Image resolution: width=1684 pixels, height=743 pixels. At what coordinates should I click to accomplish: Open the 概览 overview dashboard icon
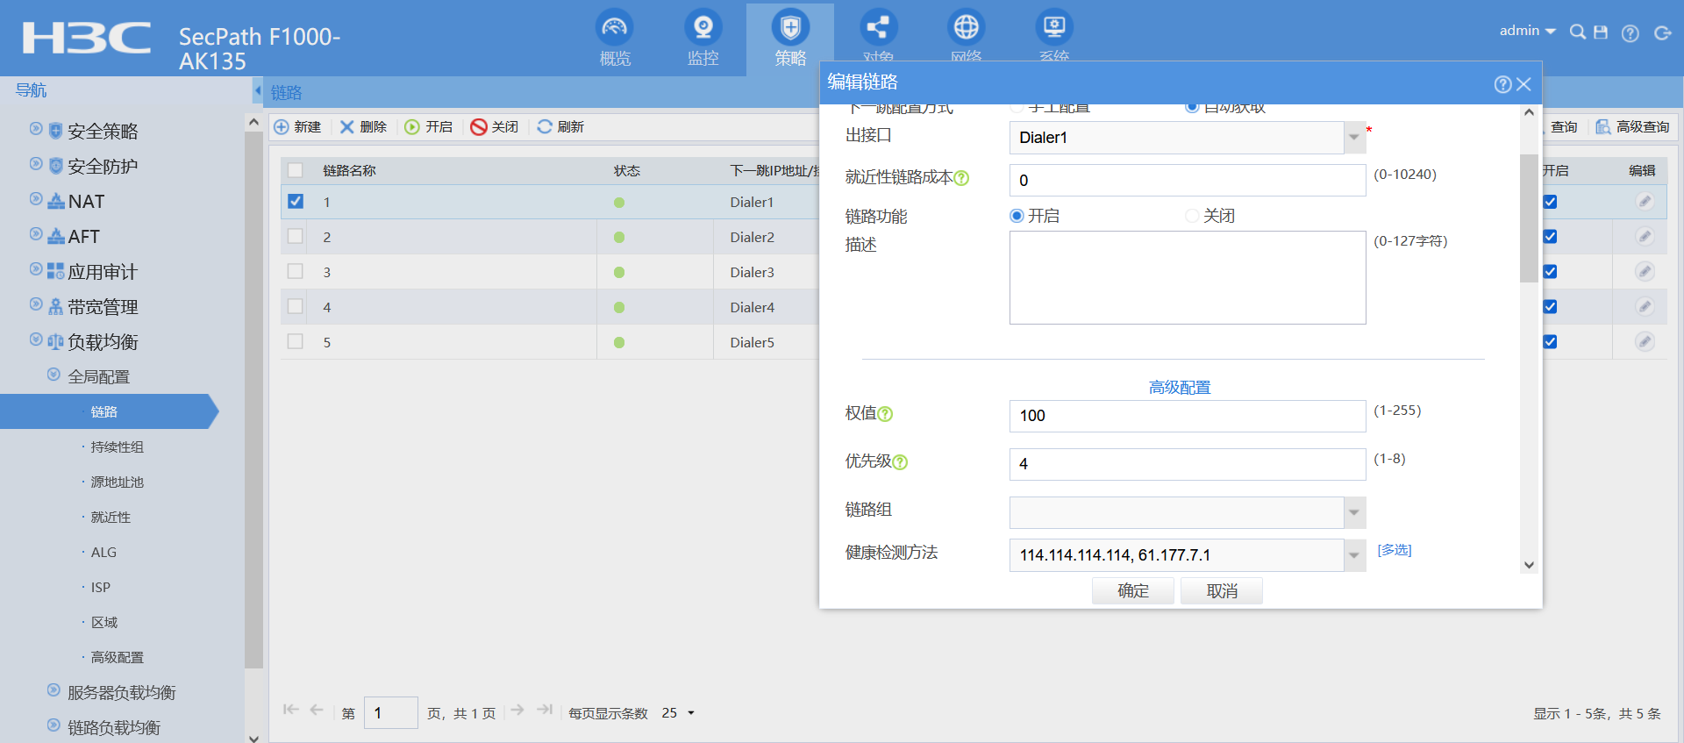coord(615,28)
